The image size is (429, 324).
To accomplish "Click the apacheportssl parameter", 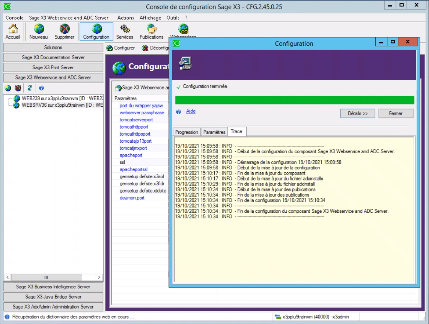I will tap(134, 170).
